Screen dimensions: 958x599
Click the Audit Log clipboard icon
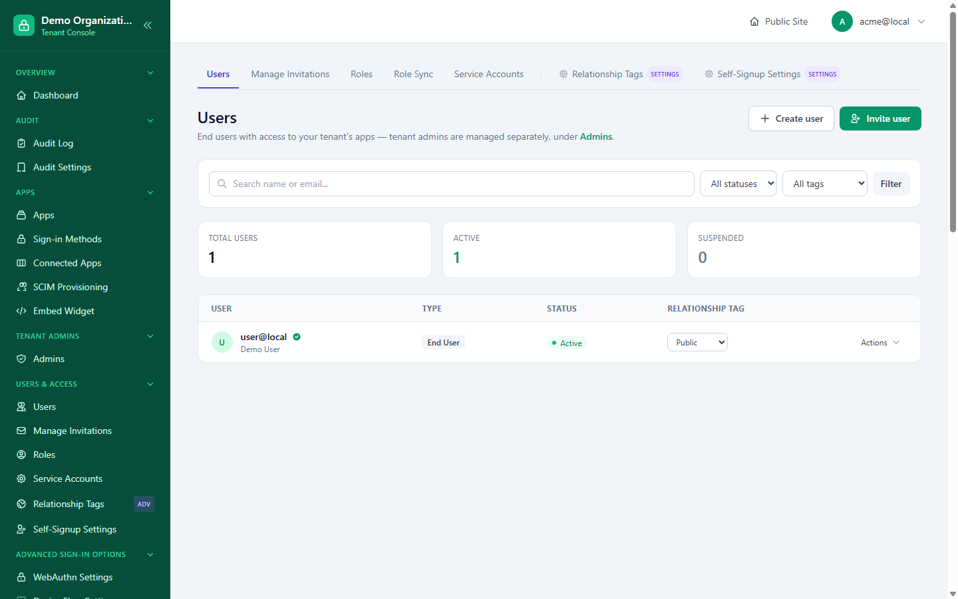click(x=21, y=143)
